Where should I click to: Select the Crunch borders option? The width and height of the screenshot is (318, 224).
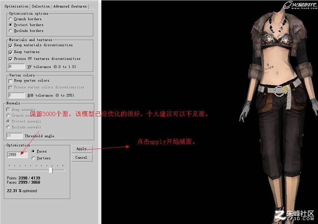[10, 19]
